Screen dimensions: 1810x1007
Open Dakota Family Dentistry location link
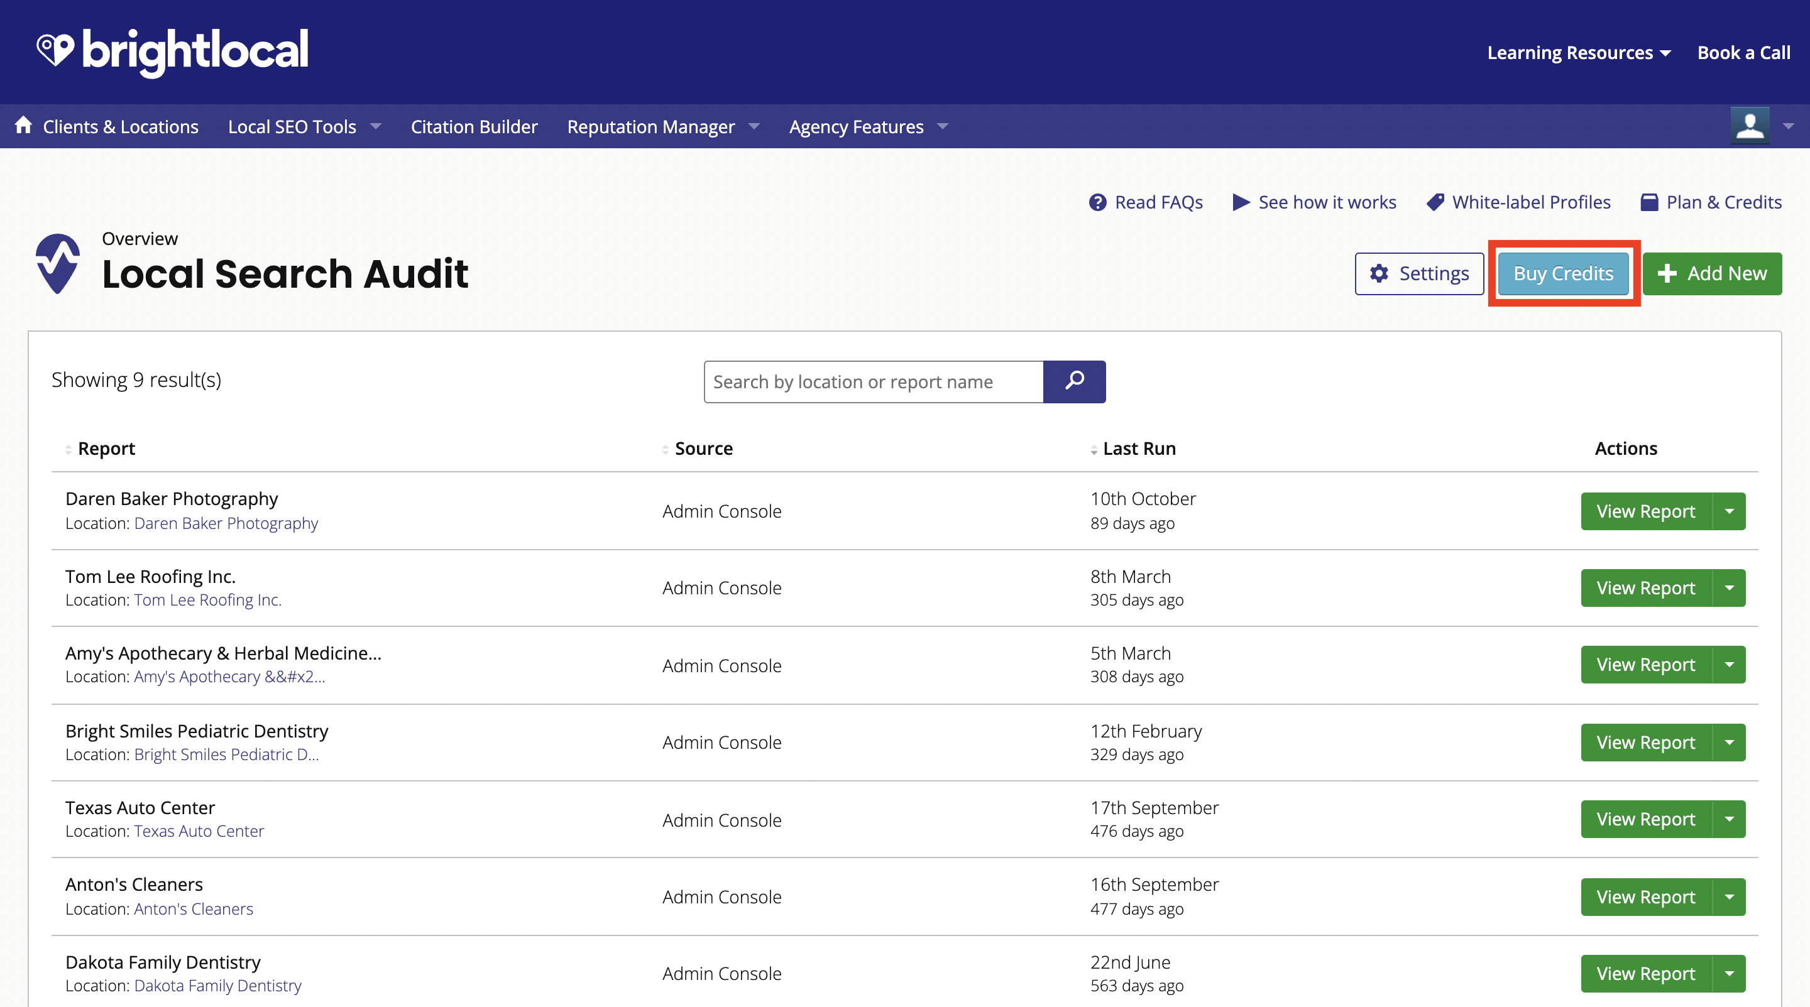[217, 985]
